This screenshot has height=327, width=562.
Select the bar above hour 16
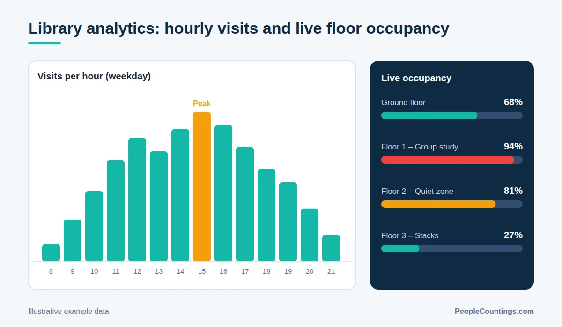point(223,193)
